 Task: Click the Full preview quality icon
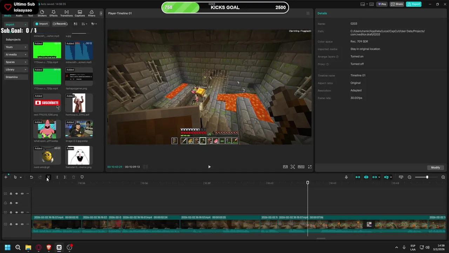[285, 167]
